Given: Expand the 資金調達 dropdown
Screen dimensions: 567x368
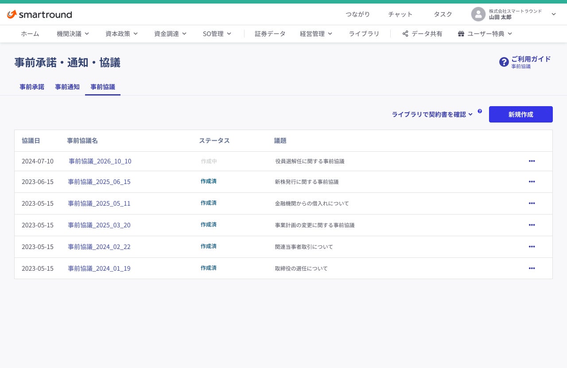Looking at the screenshot, I should (x=170, y=34).
